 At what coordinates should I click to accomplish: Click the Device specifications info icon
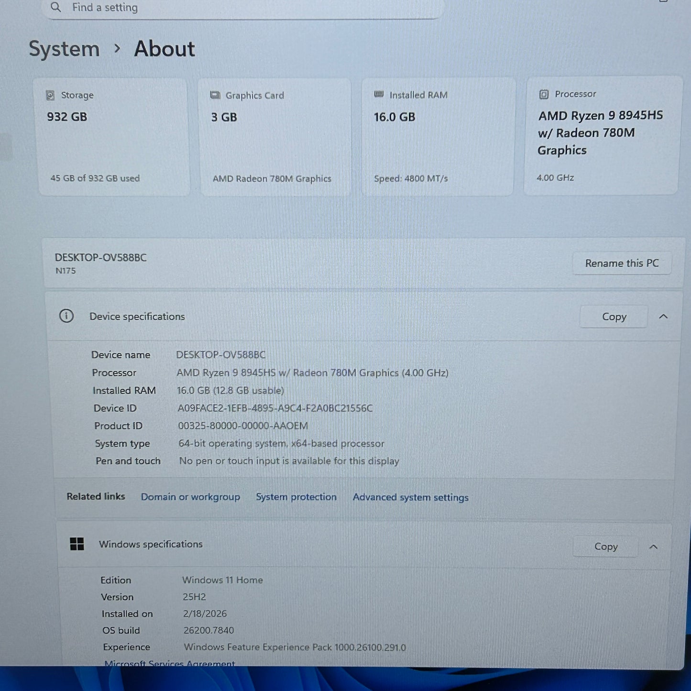[67, 316]
